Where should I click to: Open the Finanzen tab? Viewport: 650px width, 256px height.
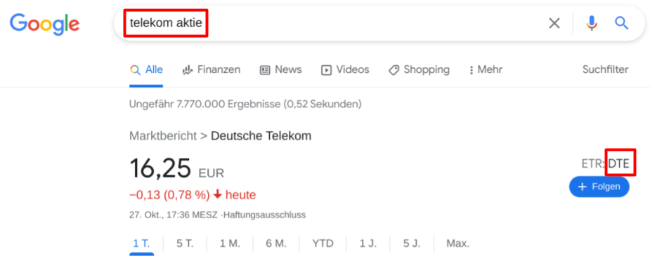click(212, 70)
